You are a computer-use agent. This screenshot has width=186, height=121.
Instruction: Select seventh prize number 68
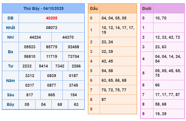(60, 104)
